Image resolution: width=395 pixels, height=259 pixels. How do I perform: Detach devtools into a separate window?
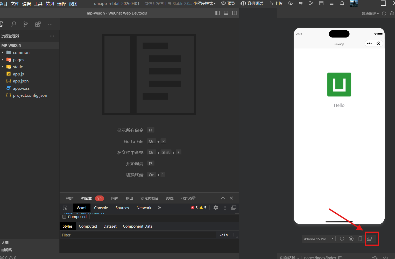234,208
